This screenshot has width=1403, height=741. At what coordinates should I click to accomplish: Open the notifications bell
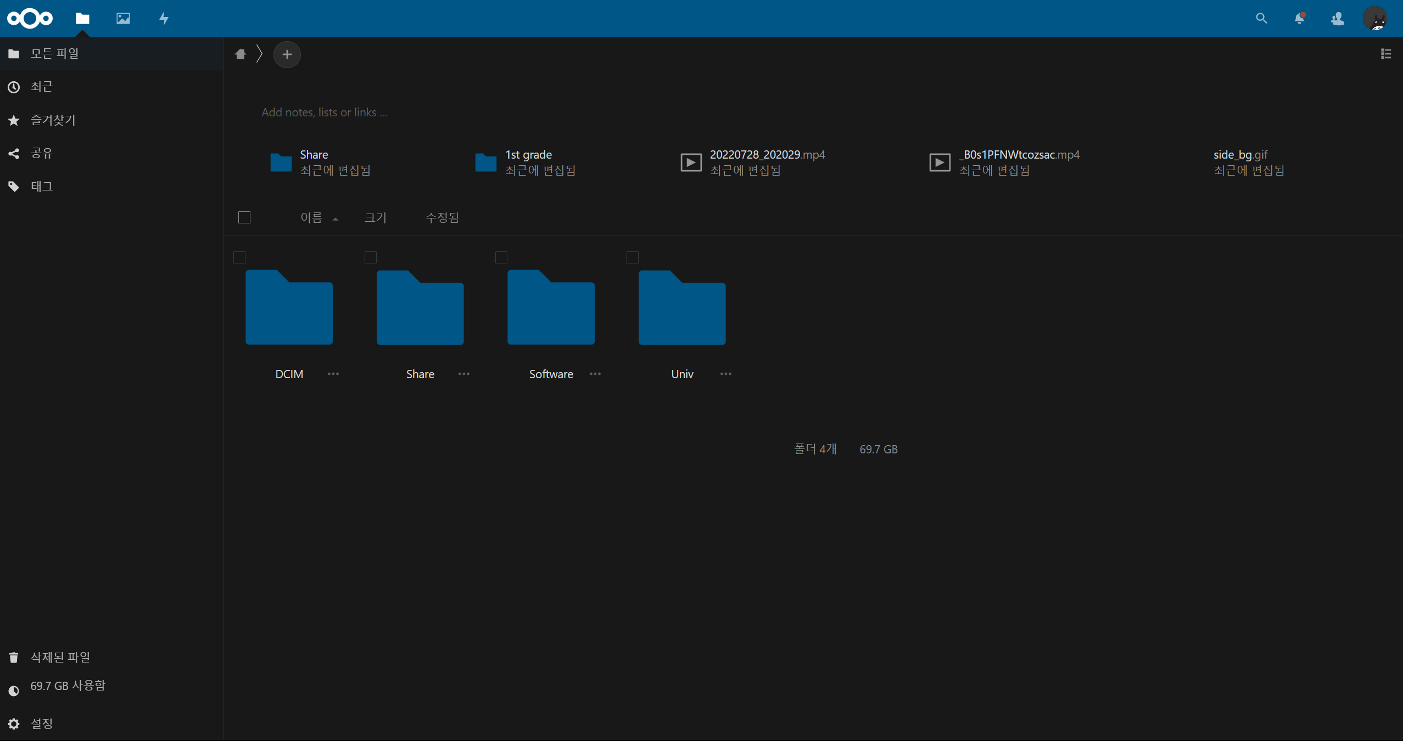1299,19
